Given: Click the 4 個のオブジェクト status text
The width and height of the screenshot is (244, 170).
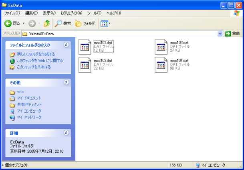Looking at the screenshot, I should pyautogui.click(x=15, y=165).
